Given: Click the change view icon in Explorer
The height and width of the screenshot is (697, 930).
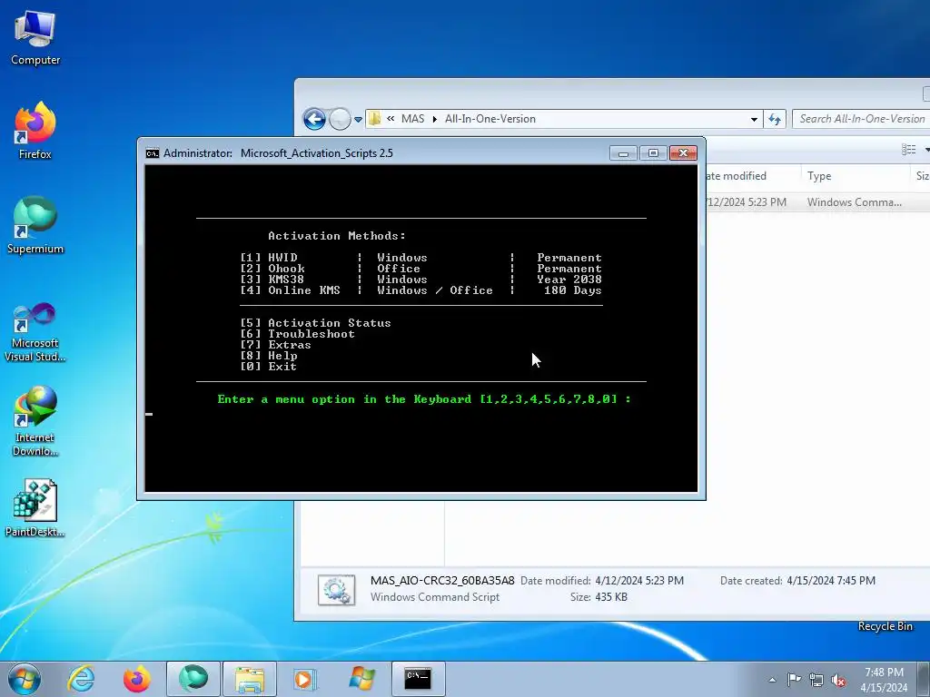Looking at the screenshot, I should coord(908,150).
